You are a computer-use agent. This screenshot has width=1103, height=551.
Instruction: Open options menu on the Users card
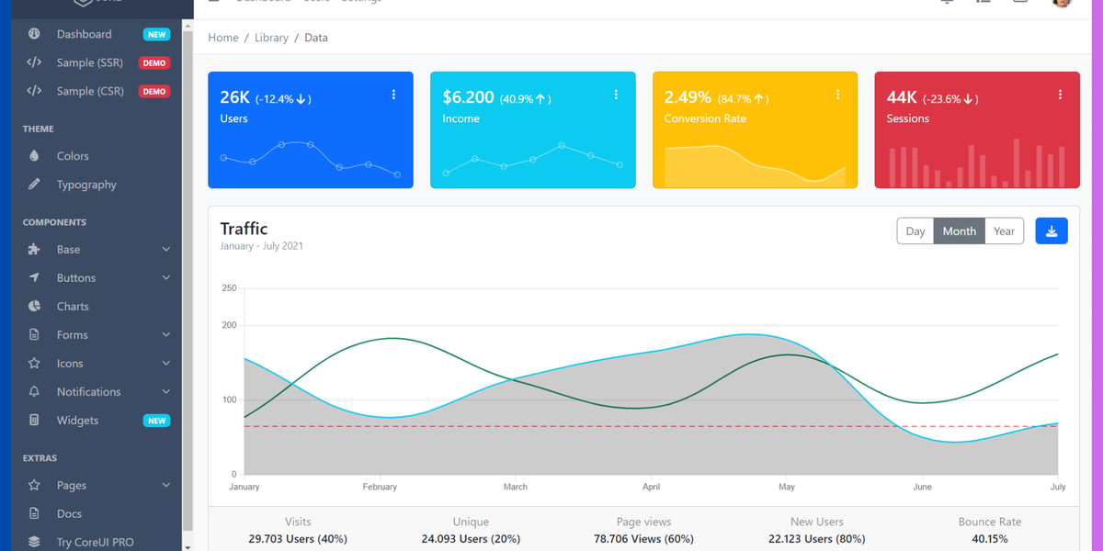click(393, 95)
